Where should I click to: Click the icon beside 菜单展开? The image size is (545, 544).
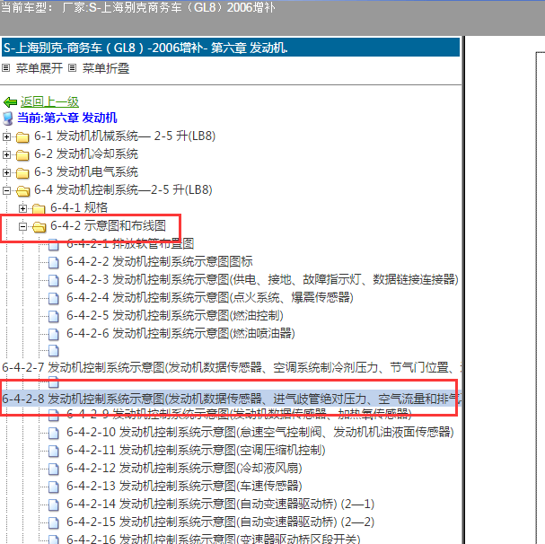[x=6, y=68]
